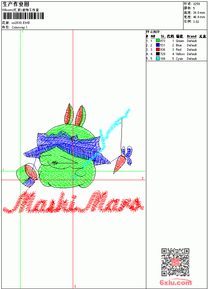Viewport: 208px width, 289px height.
Task: Click the blue color swatch for 531
Action: point(158,45)
